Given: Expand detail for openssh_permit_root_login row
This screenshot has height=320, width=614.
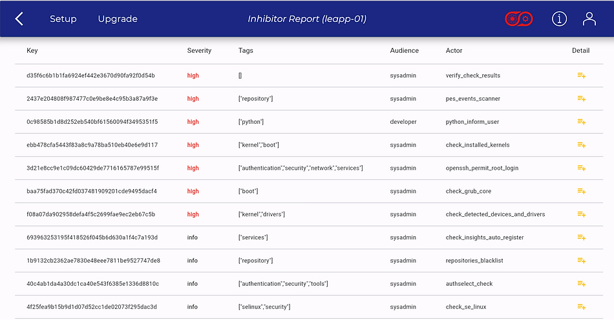Looking at the screenshot, I should pyautogui.click(x=581, y=168).
